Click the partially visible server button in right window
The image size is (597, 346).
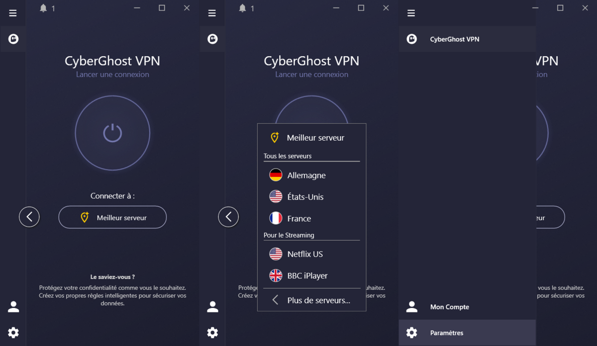point(550,217)
